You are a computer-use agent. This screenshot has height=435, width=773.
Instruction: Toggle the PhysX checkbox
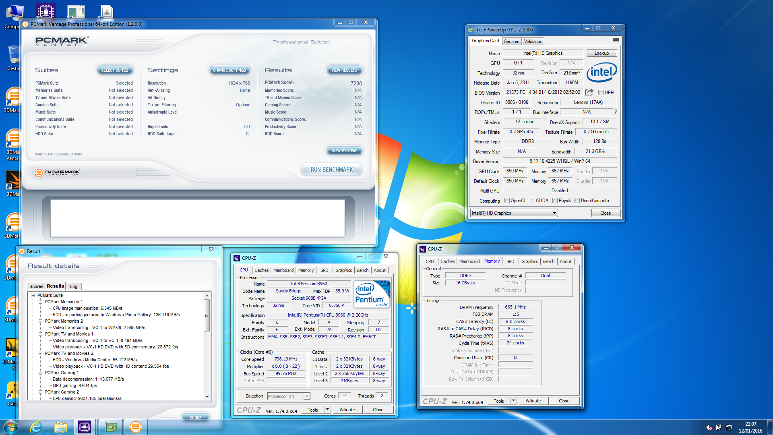click(555, 201)
